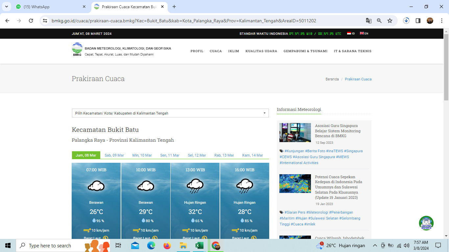Screen dimensions: 449x252
Task: Open Chrome three-dot menu
Action: (442, 21)
